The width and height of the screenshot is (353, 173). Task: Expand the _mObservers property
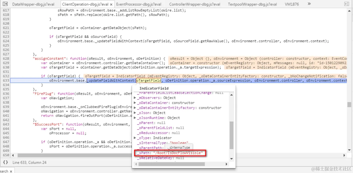[x=135, y=98]
